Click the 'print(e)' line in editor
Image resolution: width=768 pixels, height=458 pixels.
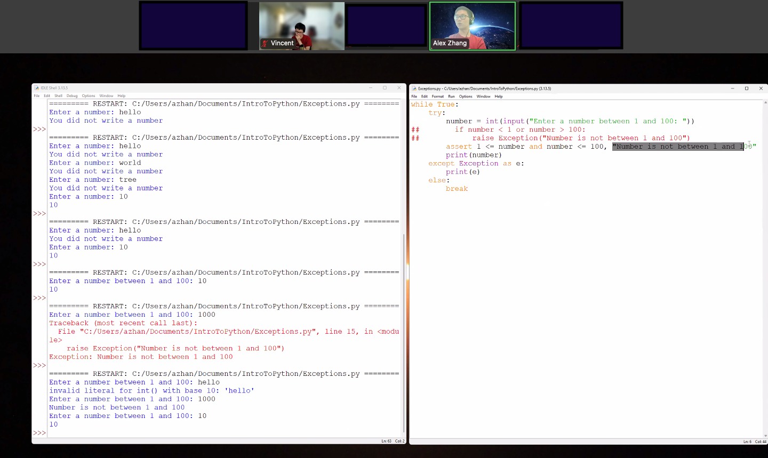pyautogui.click(x=463, y=172)
